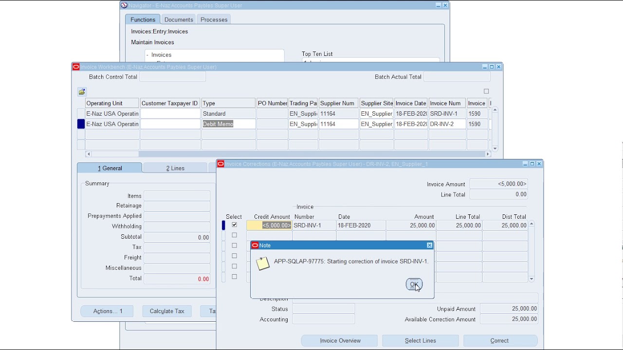Tick the fourth Select checkbox in corrections

[235, 256]
